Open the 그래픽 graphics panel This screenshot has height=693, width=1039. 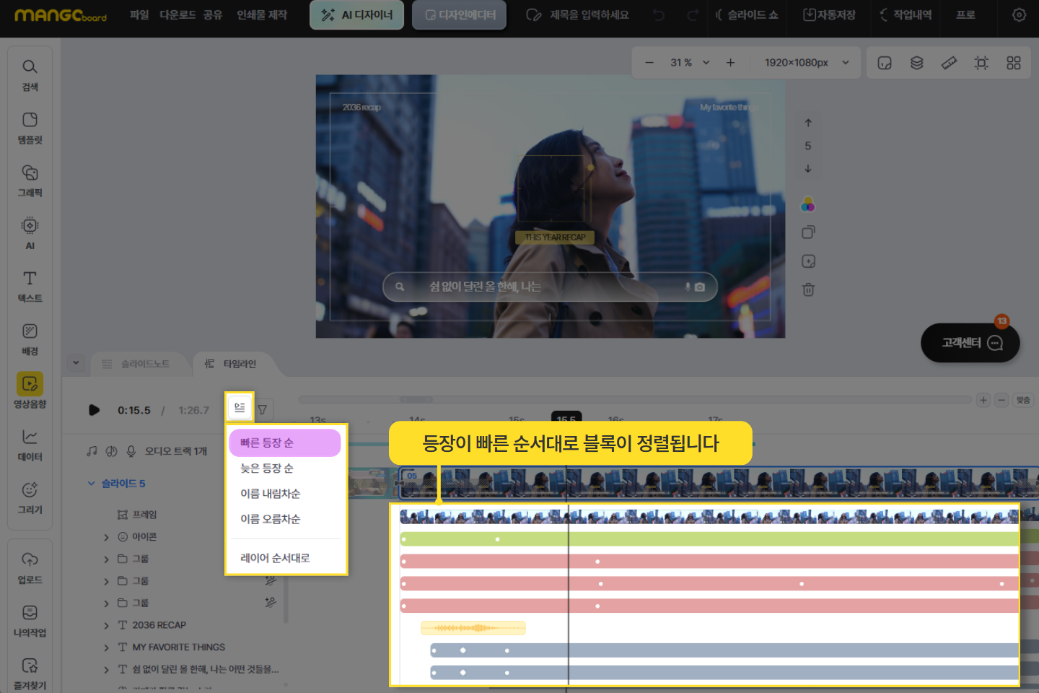(x=30, y=180)
